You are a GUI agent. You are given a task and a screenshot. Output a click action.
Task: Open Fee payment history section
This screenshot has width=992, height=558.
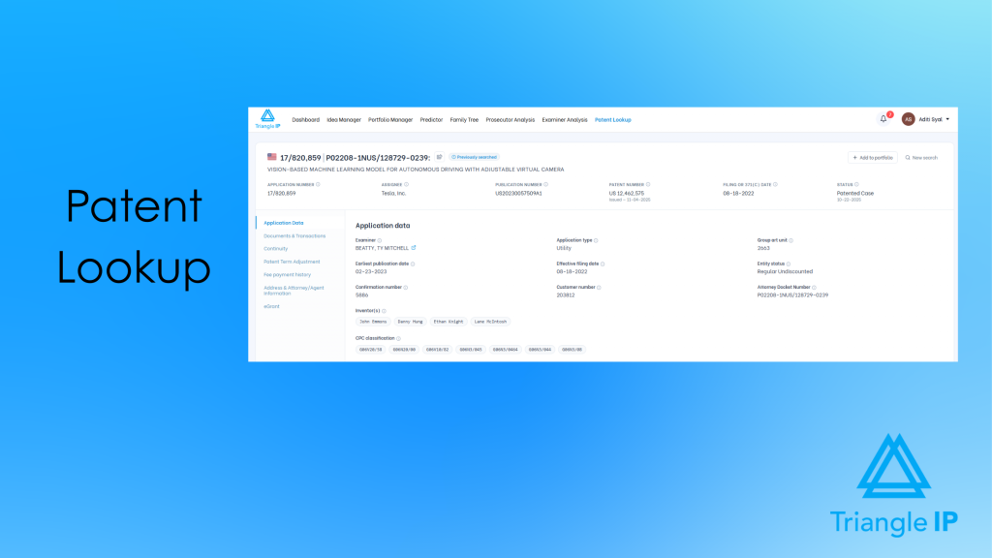point(287,274)
